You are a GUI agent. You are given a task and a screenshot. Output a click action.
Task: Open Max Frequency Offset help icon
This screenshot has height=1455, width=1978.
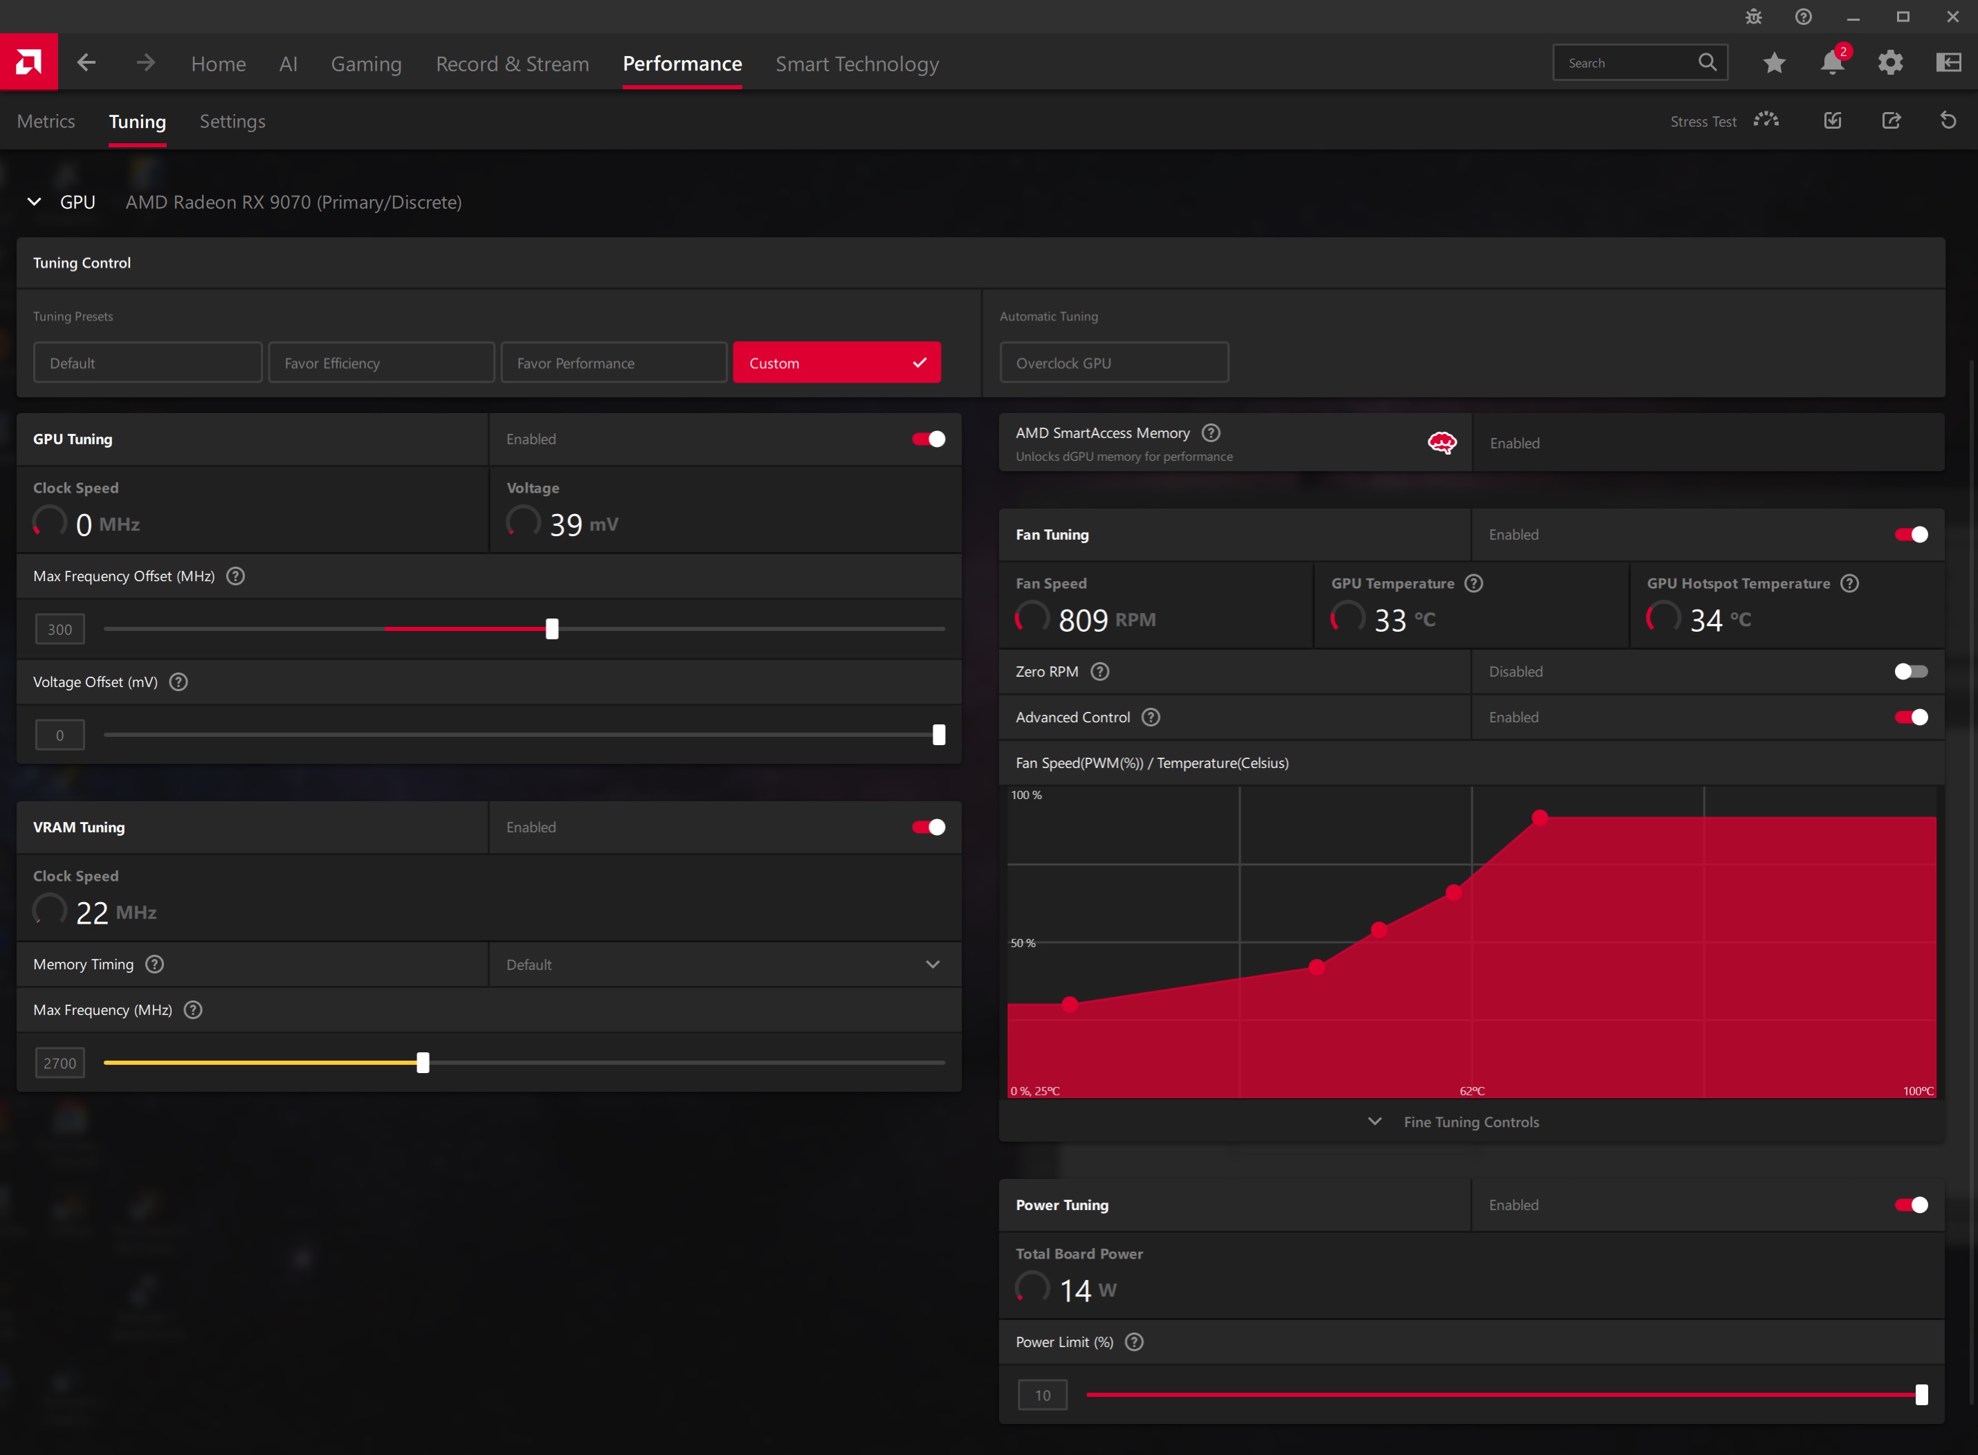(x=235, y=576)
